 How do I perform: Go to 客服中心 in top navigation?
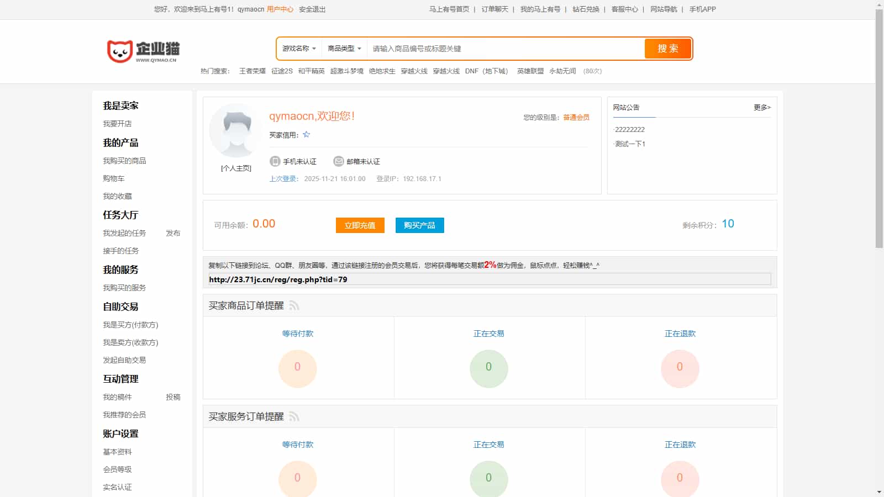(624, 9)
